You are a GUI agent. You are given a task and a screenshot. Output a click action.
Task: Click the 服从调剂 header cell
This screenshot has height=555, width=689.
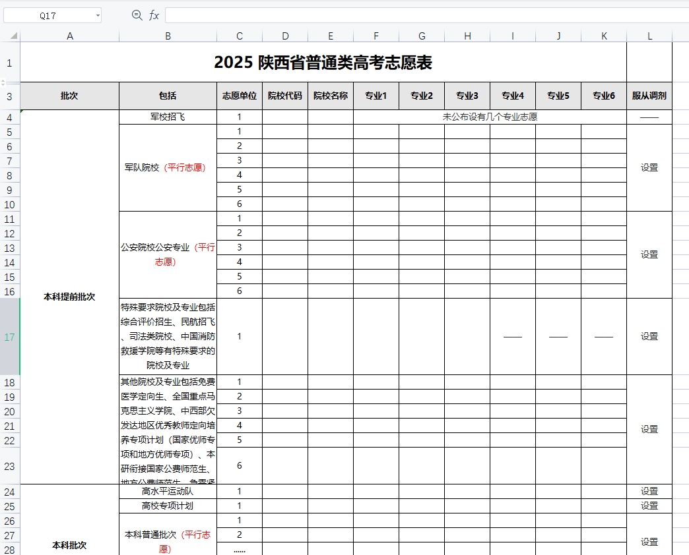[x=649, y=95]
